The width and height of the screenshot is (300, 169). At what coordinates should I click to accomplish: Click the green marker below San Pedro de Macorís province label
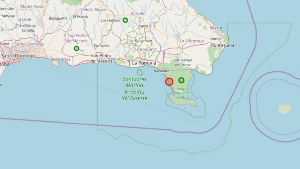pyautogui.click(x=76, y=48)
